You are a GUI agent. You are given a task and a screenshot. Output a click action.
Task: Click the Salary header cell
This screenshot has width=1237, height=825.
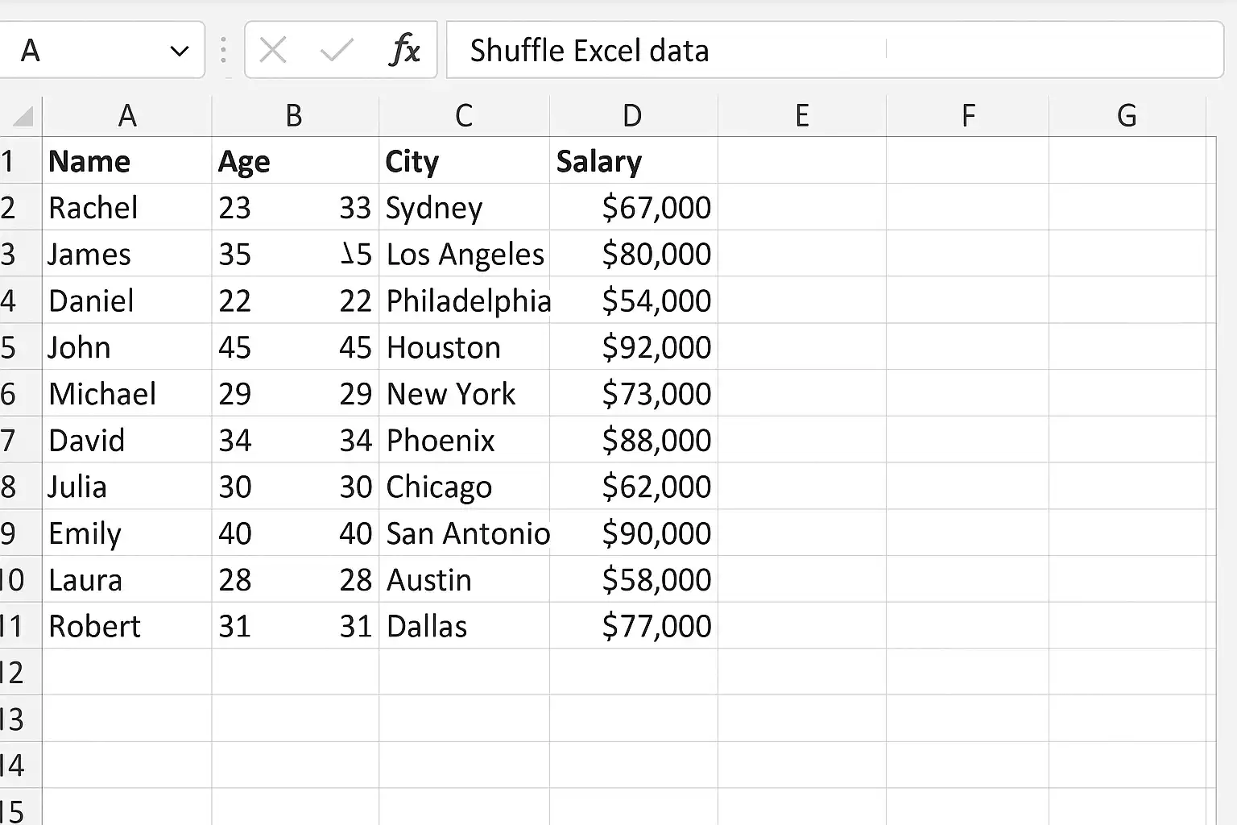(x=633, y=161)
